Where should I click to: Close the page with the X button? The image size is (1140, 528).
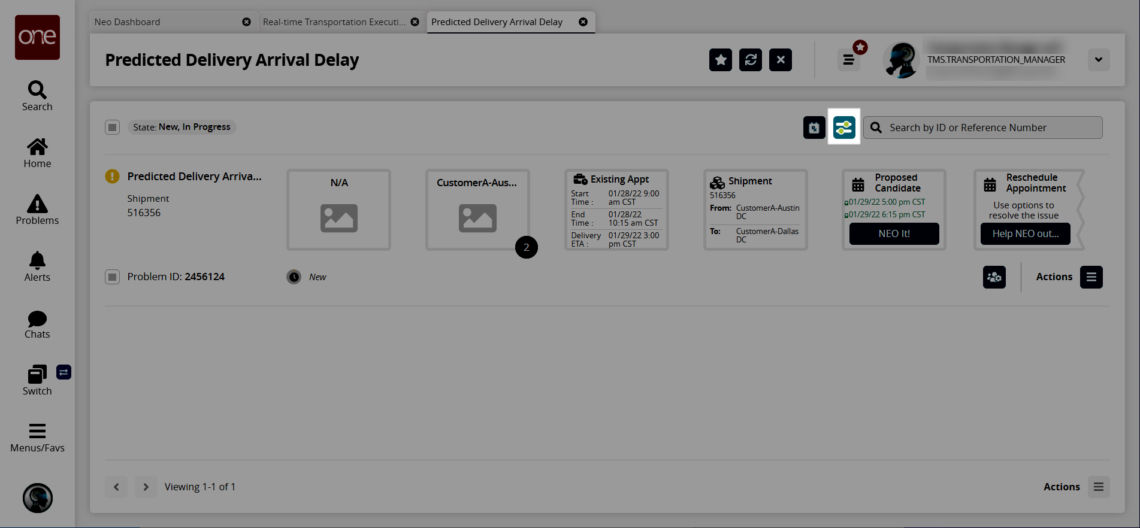781,60
